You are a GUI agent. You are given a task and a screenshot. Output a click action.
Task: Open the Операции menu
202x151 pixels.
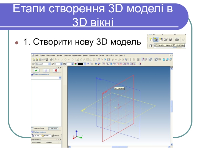tap(67, 55)
